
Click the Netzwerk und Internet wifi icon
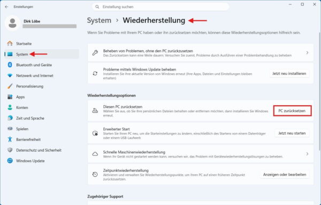pyautogui.click(x=10, y=76)
